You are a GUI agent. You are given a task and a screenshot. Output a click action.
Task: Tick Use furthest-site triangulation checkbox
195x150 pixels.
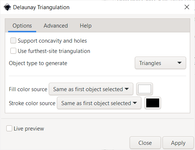tap(13, 51)
